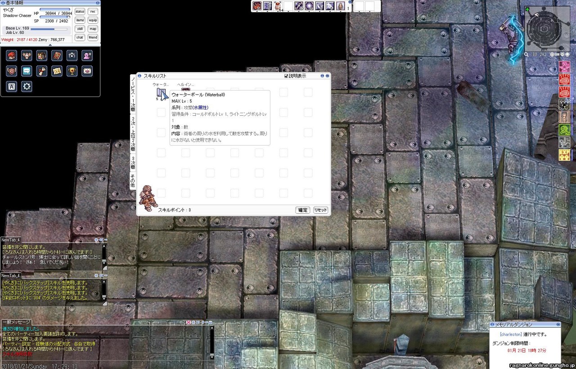576x369 pixels.
Task: Switch to その他 skill tab
Action: [133, 181]
